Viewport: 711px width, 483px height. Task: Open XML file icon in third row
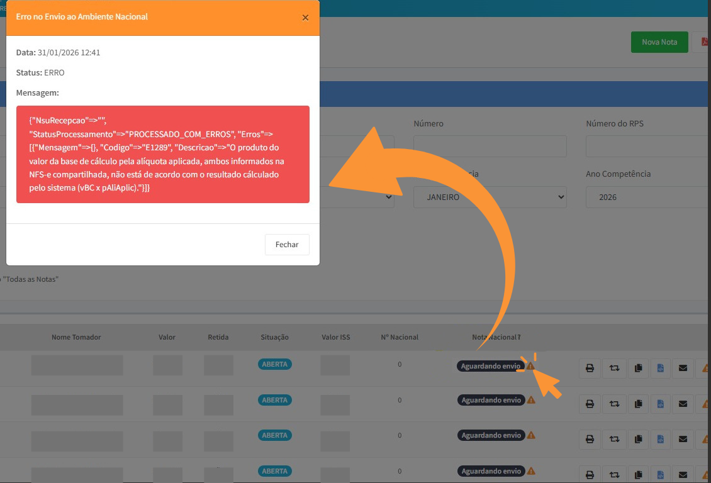(x=660, y=438)
